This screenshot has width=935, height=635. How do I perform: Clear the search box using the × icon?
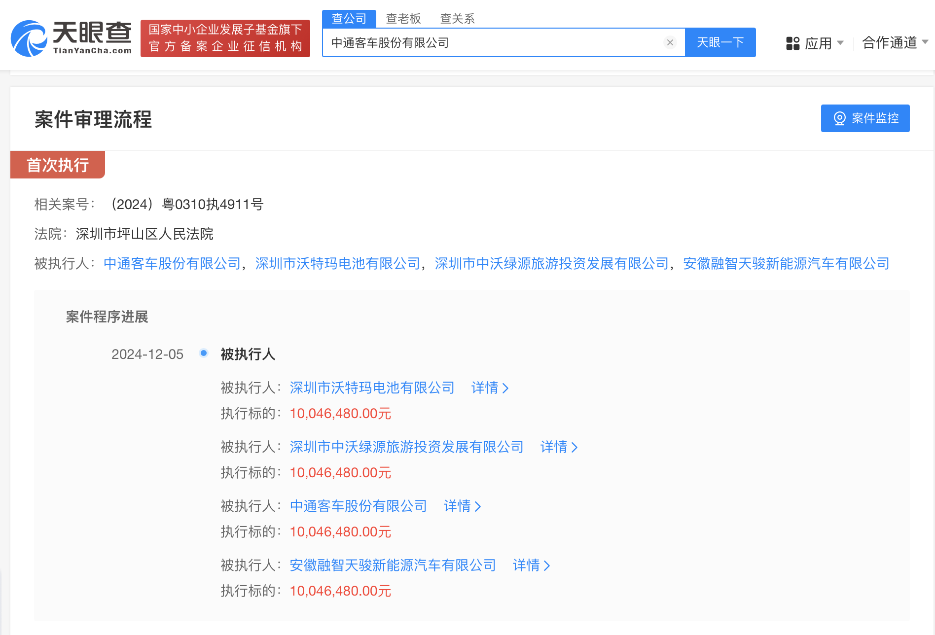pos(670,42)
